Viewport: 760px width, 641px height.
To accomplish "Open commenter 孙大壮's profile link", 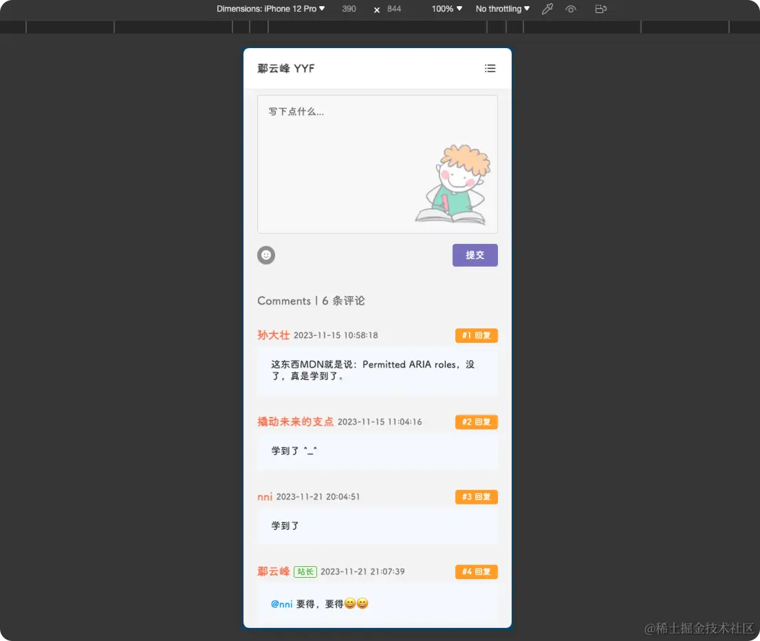I will pos(273,335).
